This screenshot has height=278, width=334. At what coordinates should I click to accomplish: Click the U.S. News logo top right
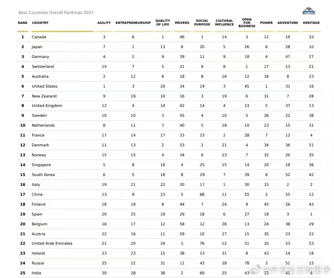click(308, 11)
